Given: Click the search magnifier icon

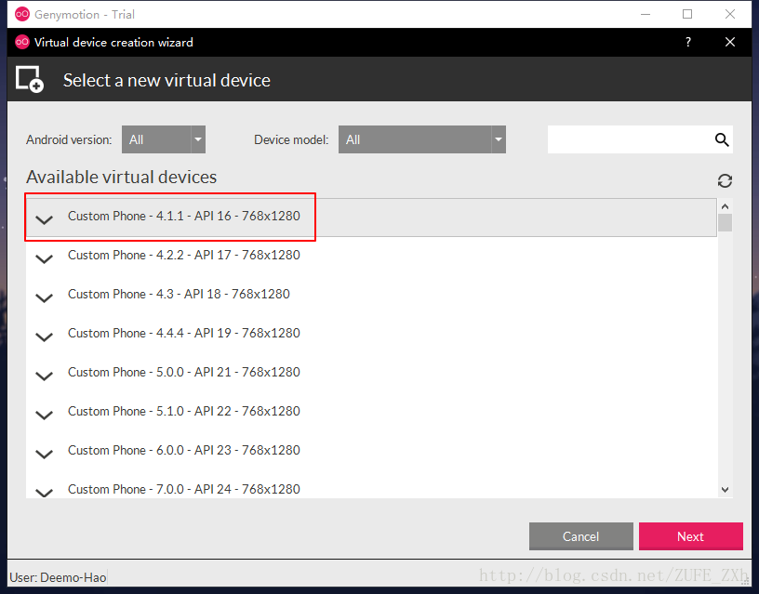Looking at the screenshot, I should (x=722, y=139).
